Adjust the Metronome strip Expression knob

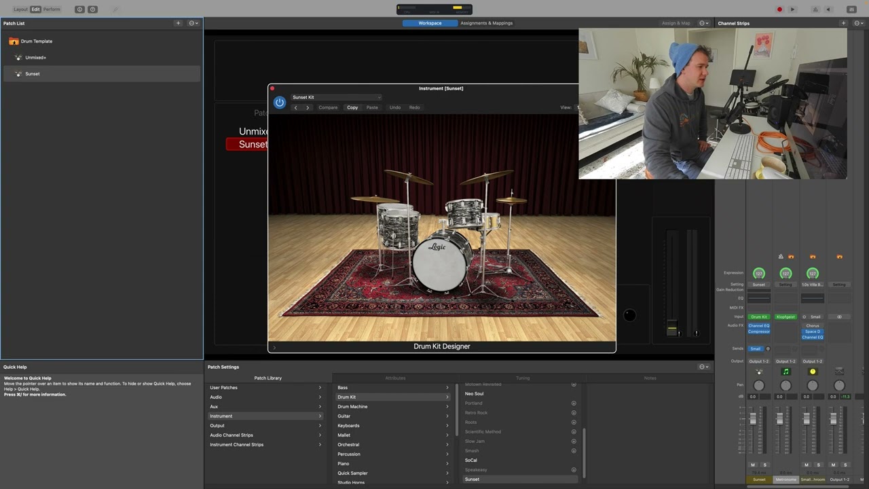pos(785,274)
